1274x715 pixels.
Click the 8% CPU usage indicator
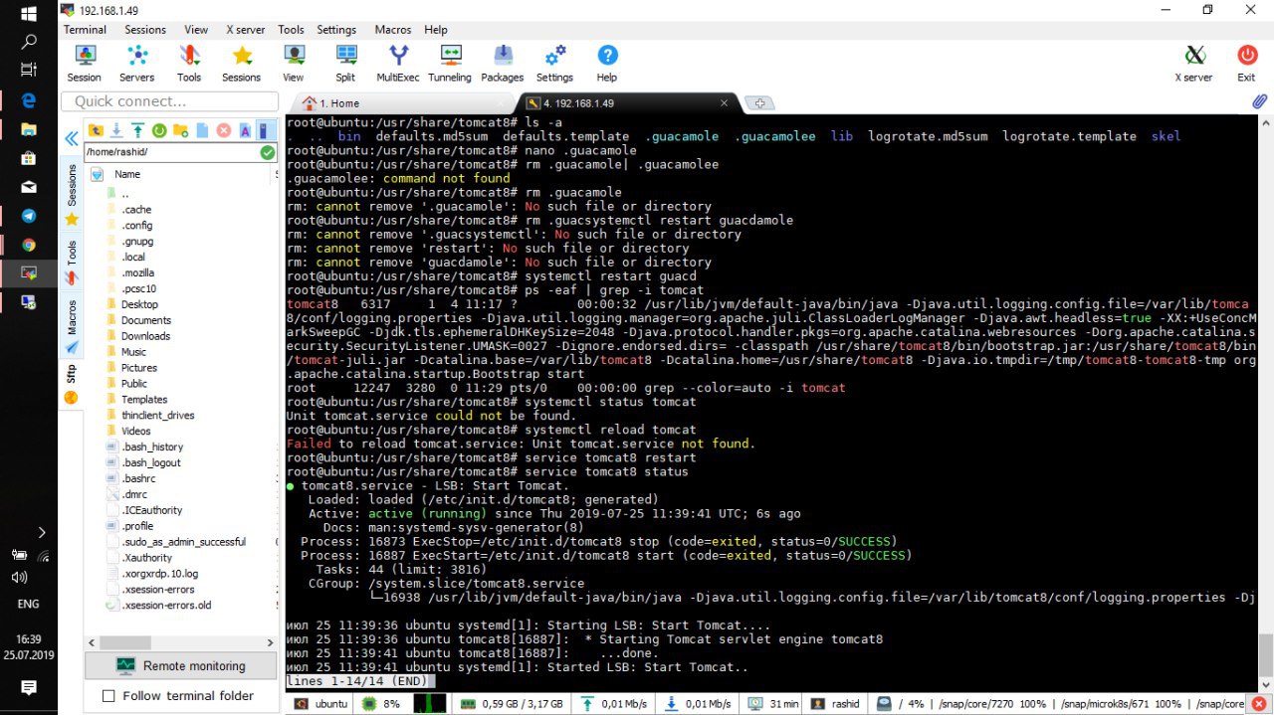[x=380, y=703]
